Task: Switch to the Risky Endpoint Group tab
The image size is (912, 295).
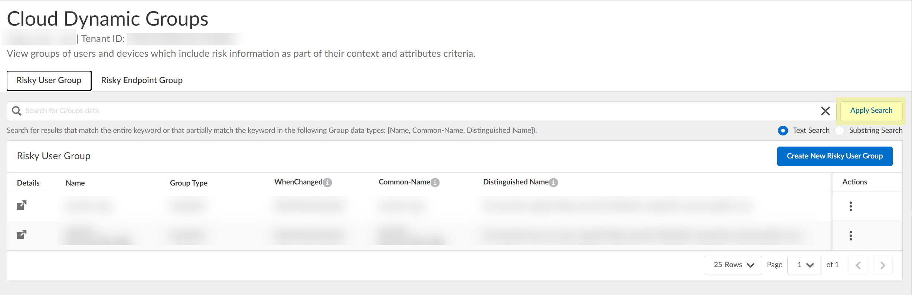Action: pos(142,81)
